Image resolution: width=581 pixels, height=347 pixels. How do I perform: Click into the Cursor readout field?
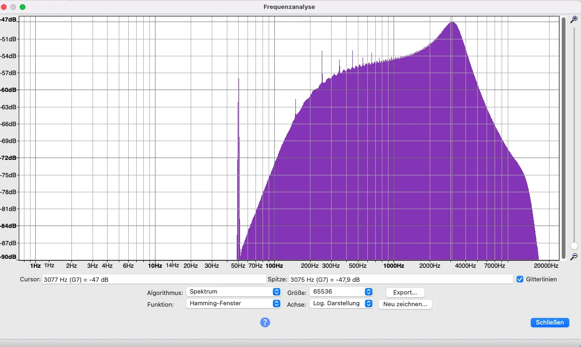pyautogui.click(x=154, y=279)
